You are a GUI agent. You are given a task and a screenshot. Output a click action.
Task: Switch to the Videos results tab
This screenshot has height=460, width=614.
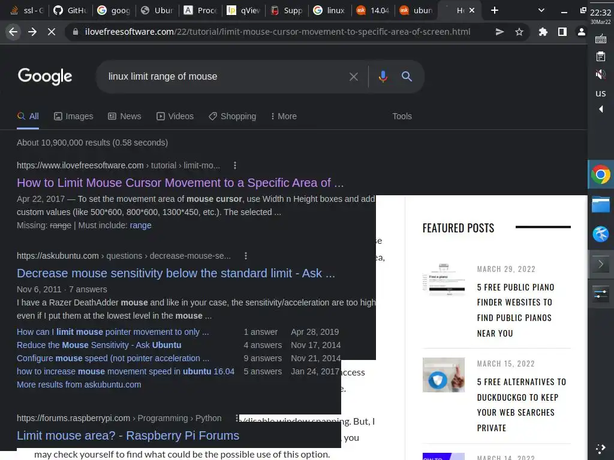pyautogui.click(x=175, y=116)
